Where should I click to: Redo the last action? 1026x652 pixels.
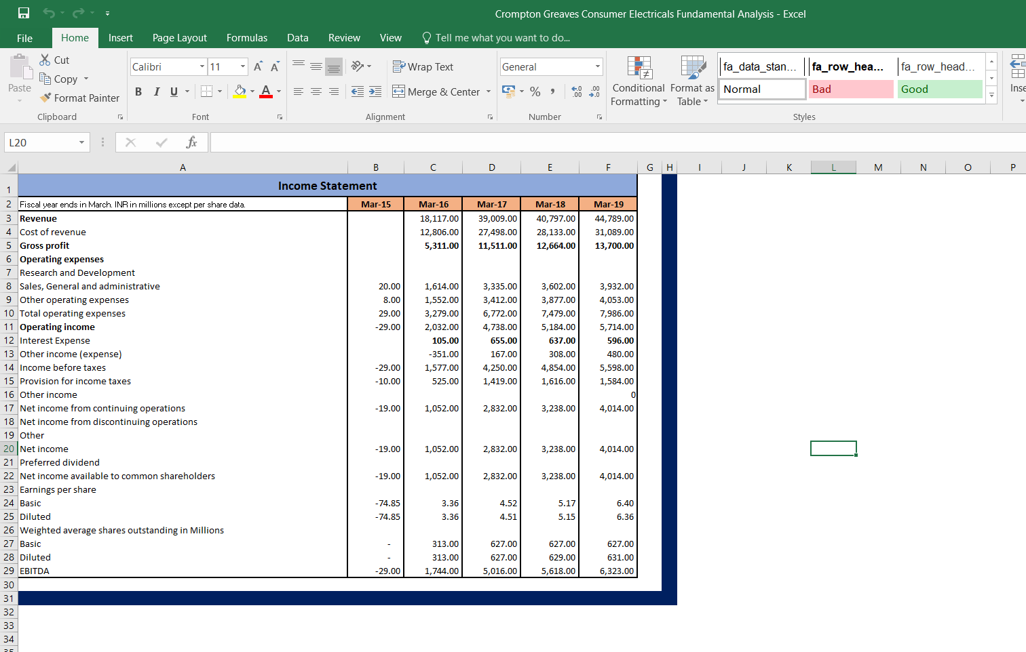point(79,13)
